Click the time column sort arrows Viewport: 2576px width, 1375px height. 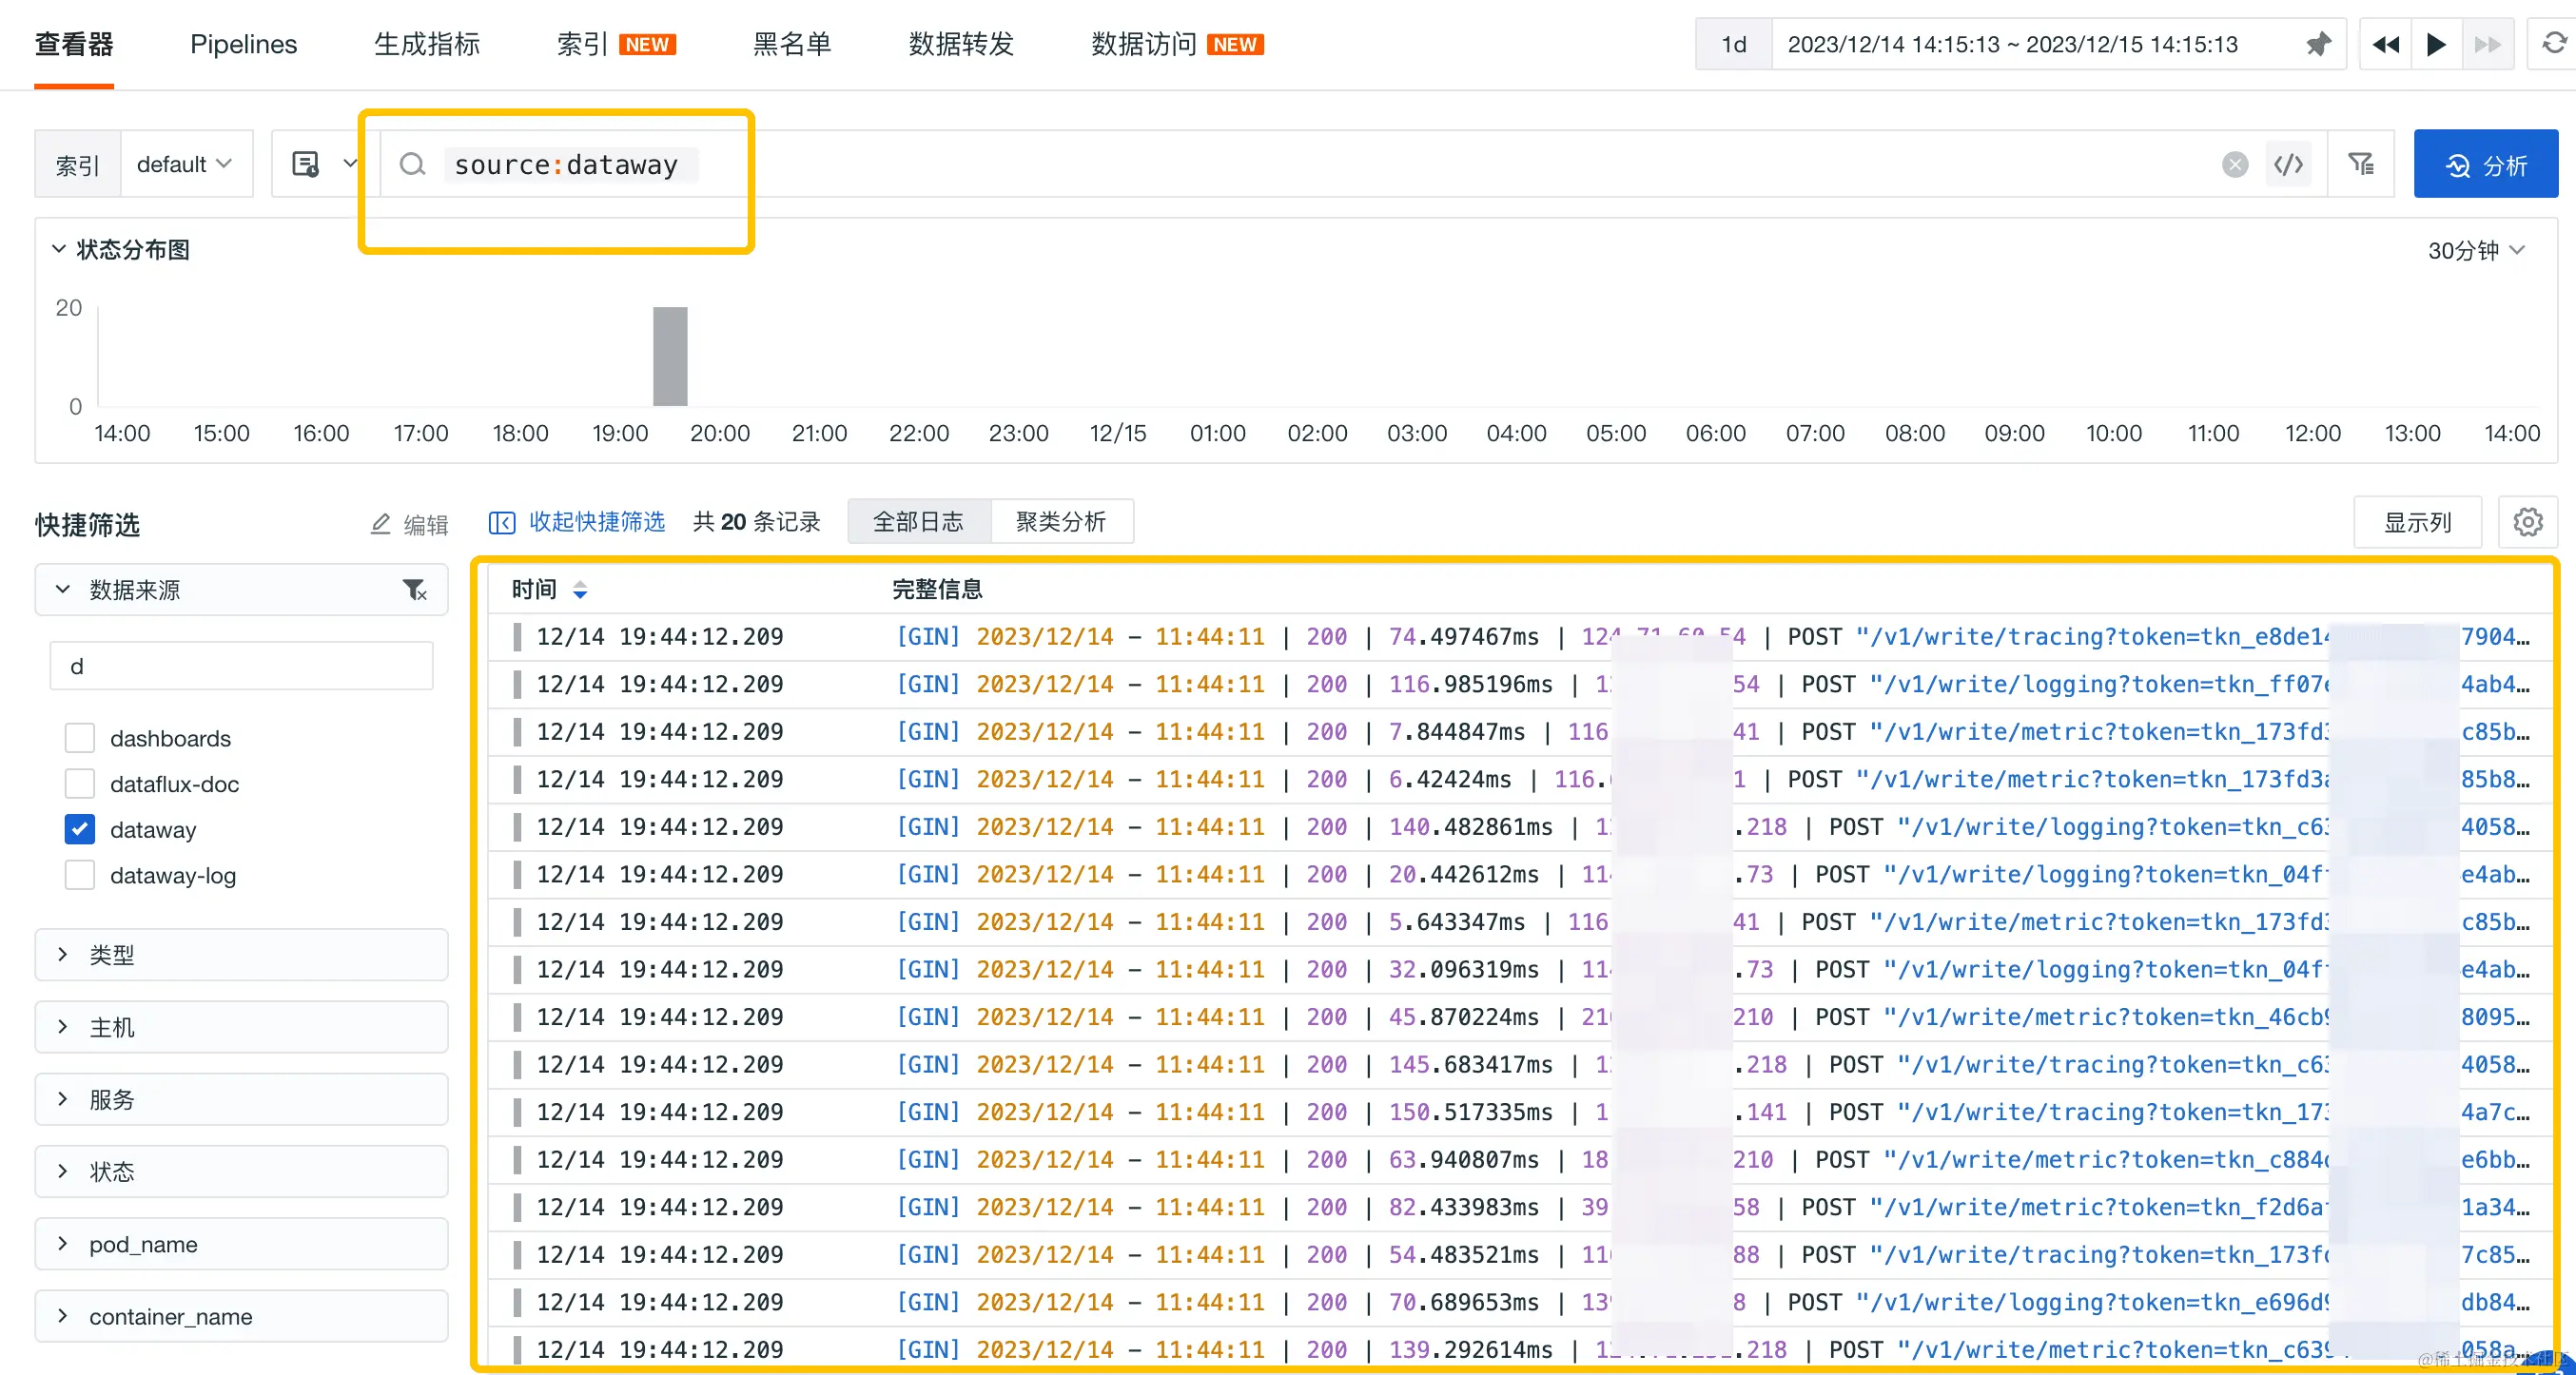pos(580,590)
